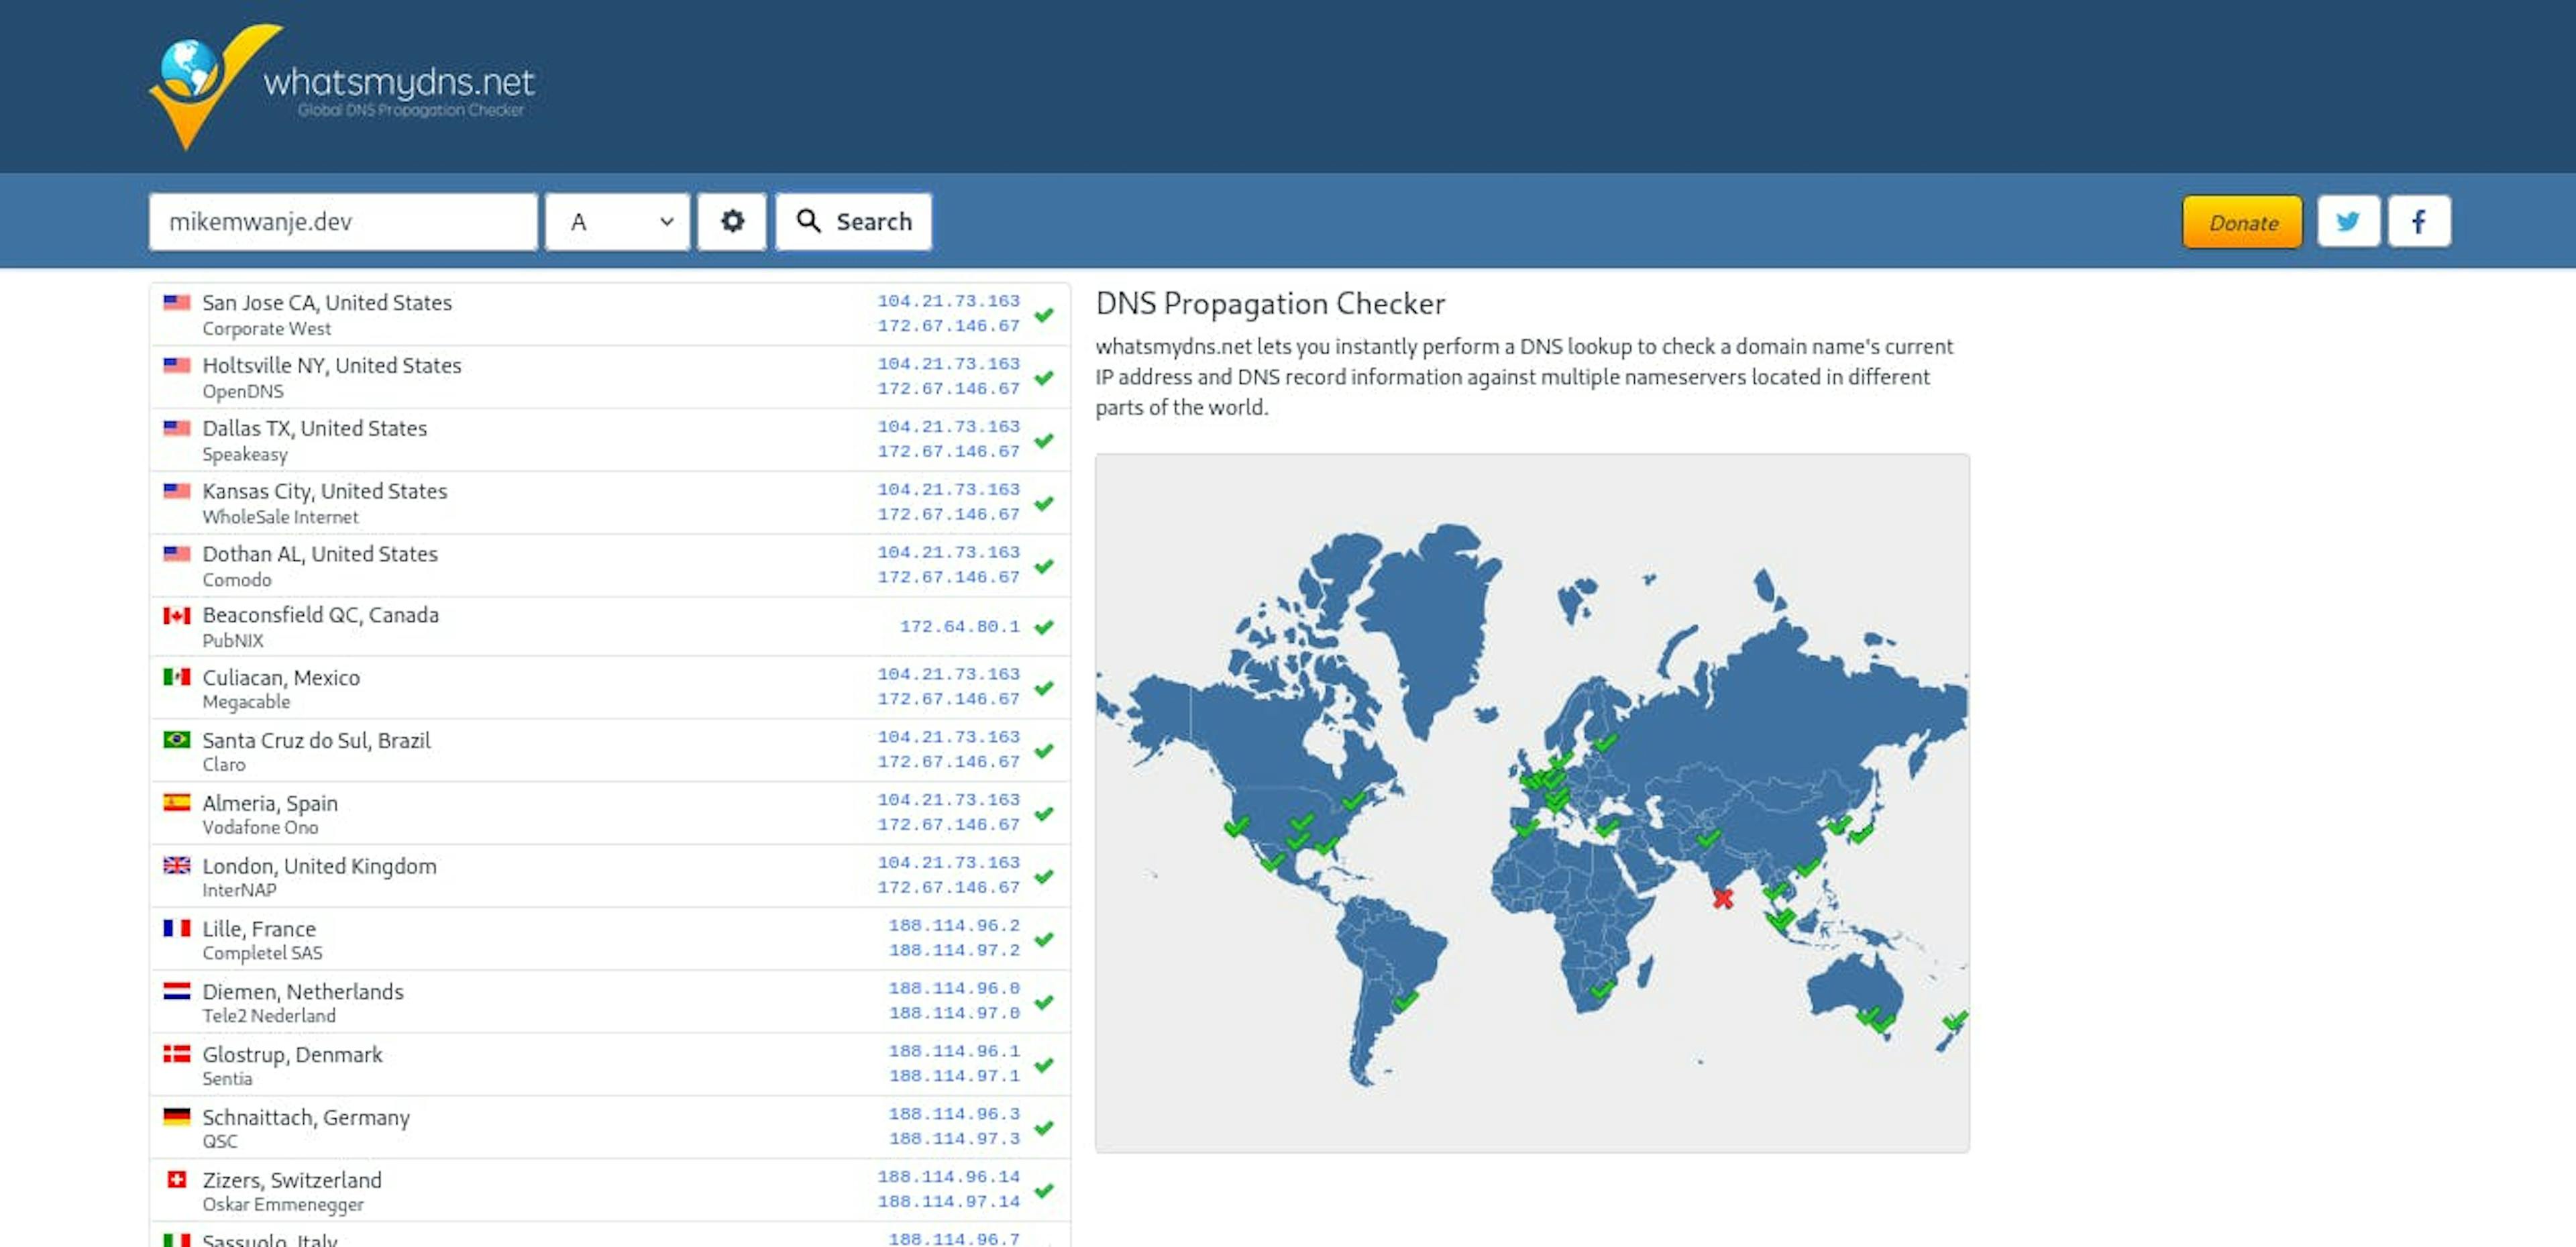This screenshot has height=1247, width=2576.
Task: Click the Kansas City green checkmark
Action: tap(1044, 503)
